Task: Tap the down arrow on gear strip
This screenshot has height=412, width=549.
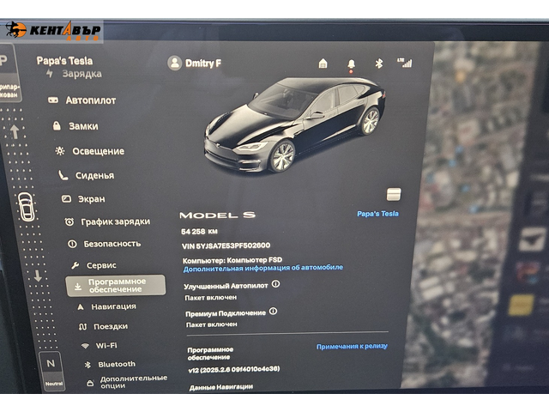Action: (x=38, y=276)
